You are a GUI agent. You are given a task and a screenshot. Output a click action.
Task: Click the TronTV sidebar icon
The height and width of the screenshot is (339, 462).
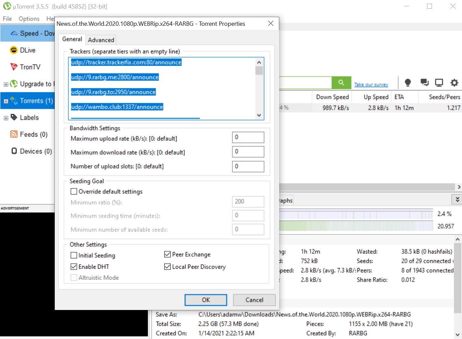tap(14, 67)
